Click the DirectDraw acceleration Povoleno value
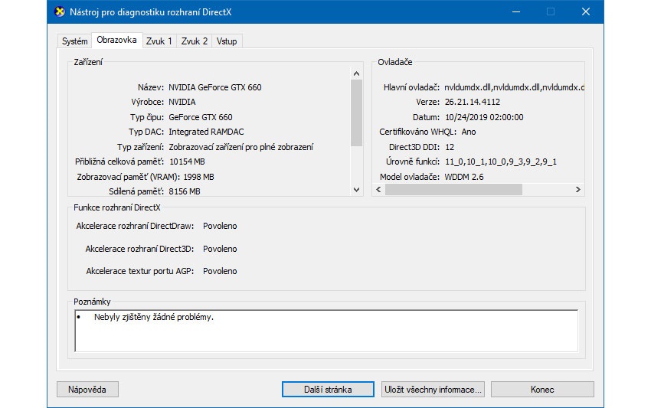The image size is (651, 408). pos(220,227)
